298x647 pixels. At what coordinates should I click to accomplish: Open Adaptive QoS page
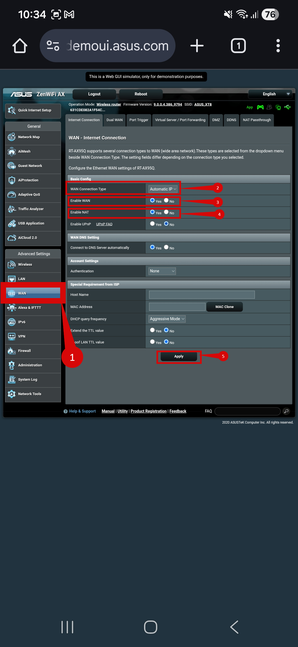33,195
